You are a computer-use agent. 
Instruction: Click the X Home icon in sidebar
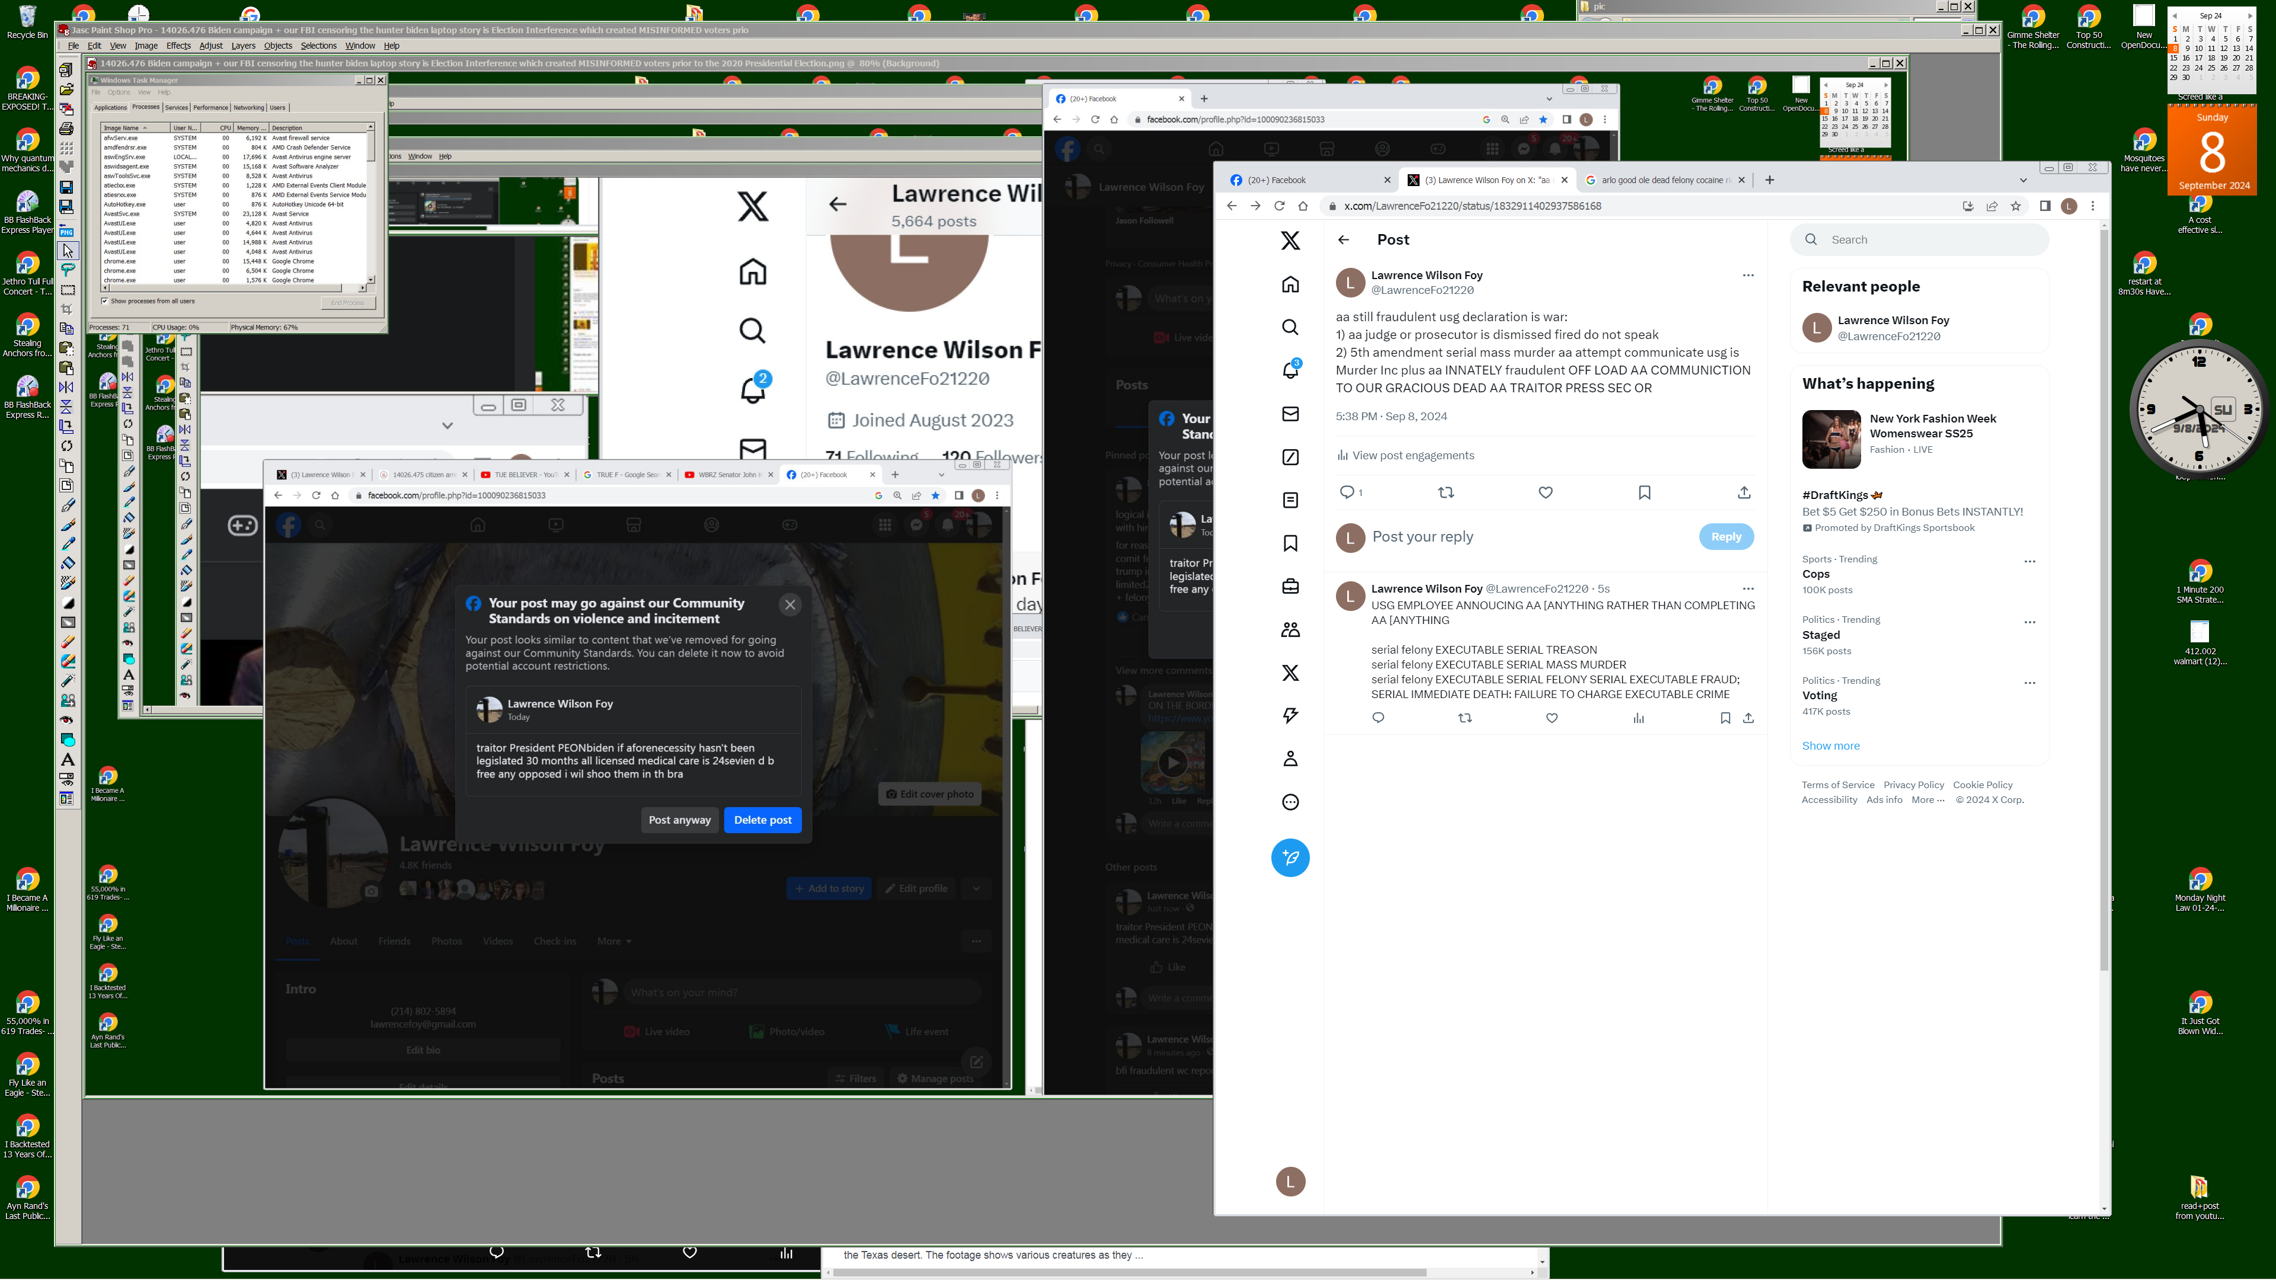coord(1290,284)
